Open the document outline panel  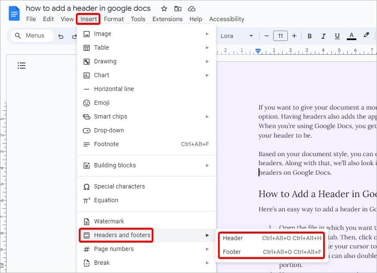point(22,65)
